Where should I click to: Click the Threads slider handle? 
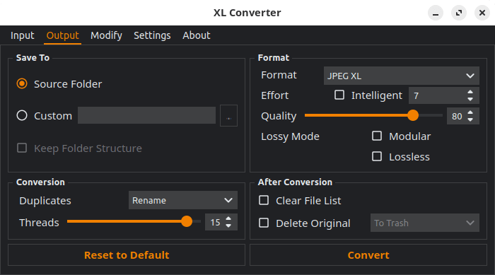click(x=187, y=221)
